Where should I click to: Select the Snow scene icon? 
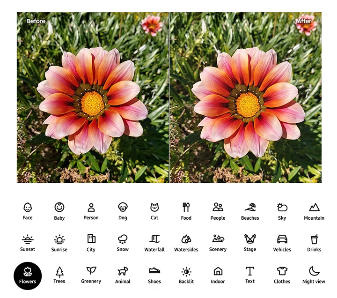tap(123, 239)
